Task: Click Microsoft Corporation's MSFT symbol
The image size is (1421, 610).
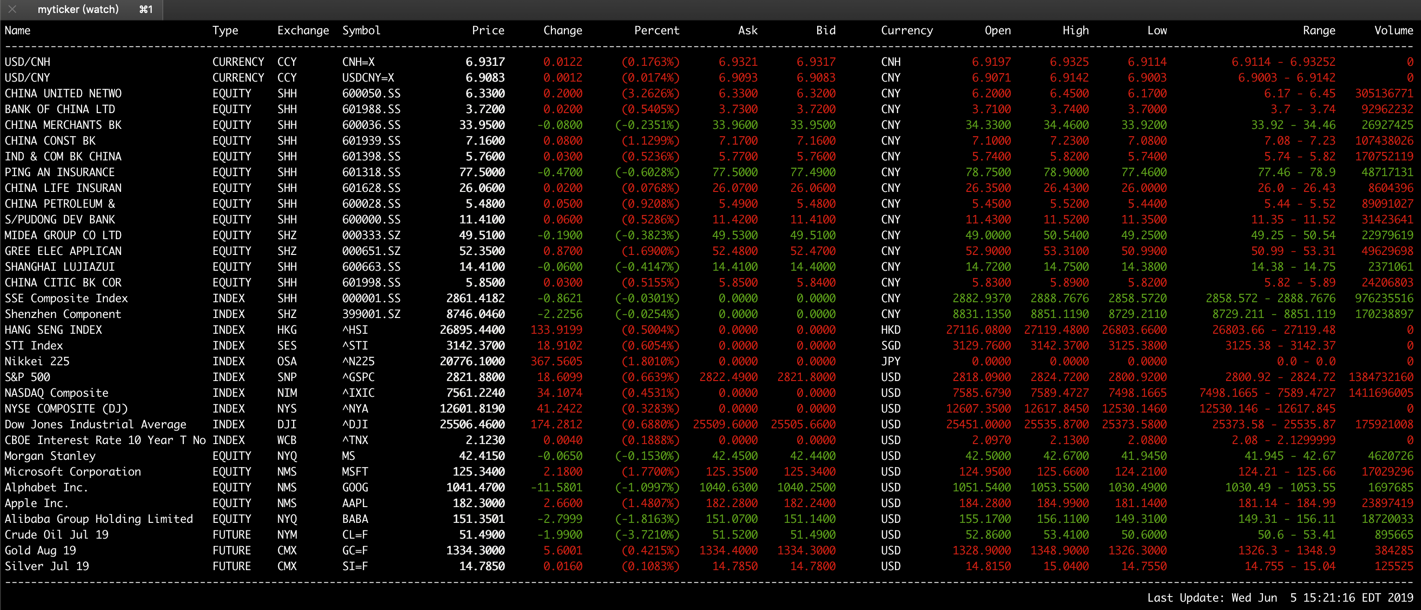Action: (355, 471)
